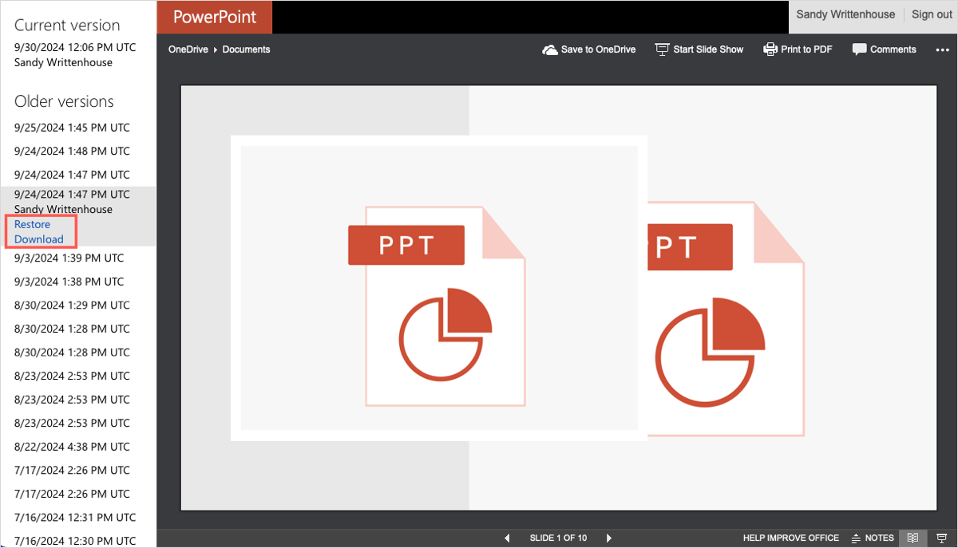The image size is (958, 548).
Task: Open the more options ellipsis menu
Action: [x=942, y=49]
